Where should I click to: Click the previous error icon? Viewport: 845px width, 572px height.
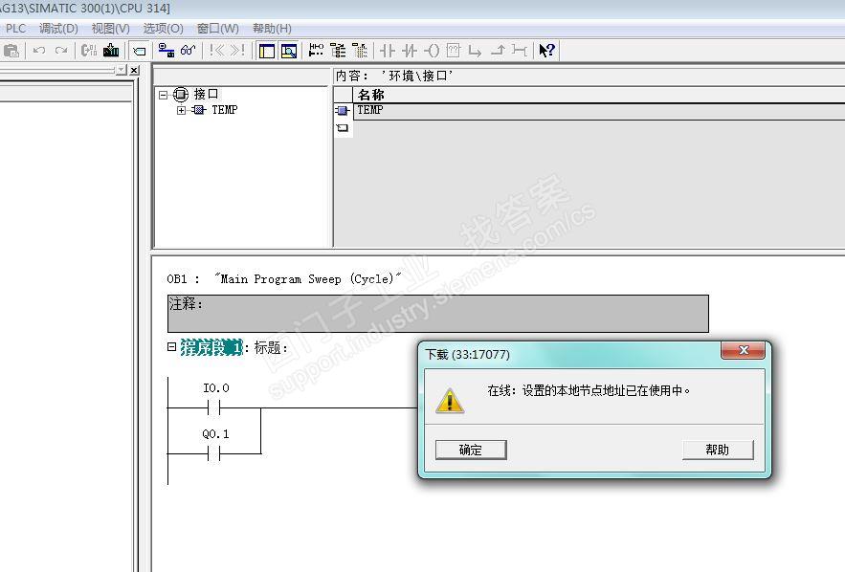216,51
